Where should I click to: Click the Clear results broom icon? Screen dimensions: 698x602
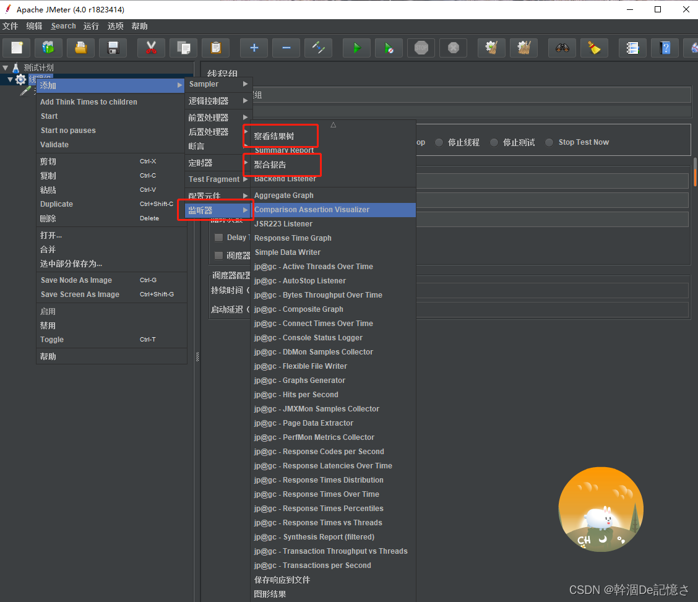491,48
